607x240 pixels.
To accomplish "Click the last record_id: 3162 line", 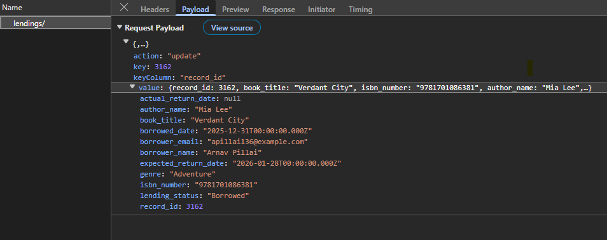I will 172,207.
